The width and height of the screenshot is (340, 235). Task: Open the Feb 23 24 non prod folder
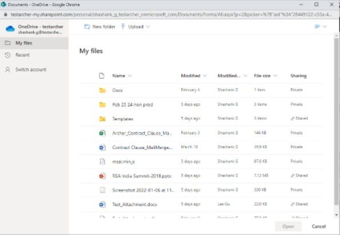click(132, 105)
